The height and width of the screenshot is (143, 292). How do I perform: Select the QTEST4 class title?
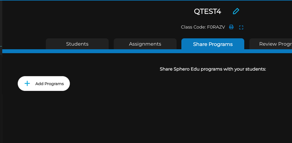pos(207,11)
